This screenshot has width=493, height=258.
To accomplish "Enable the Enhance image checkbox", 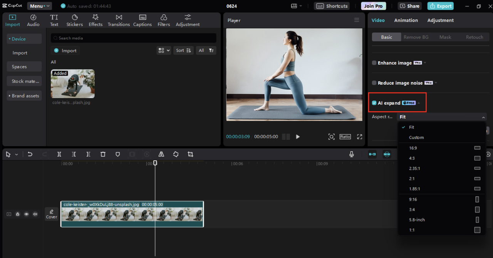I will pyautogui.click(x=374, y=63).
